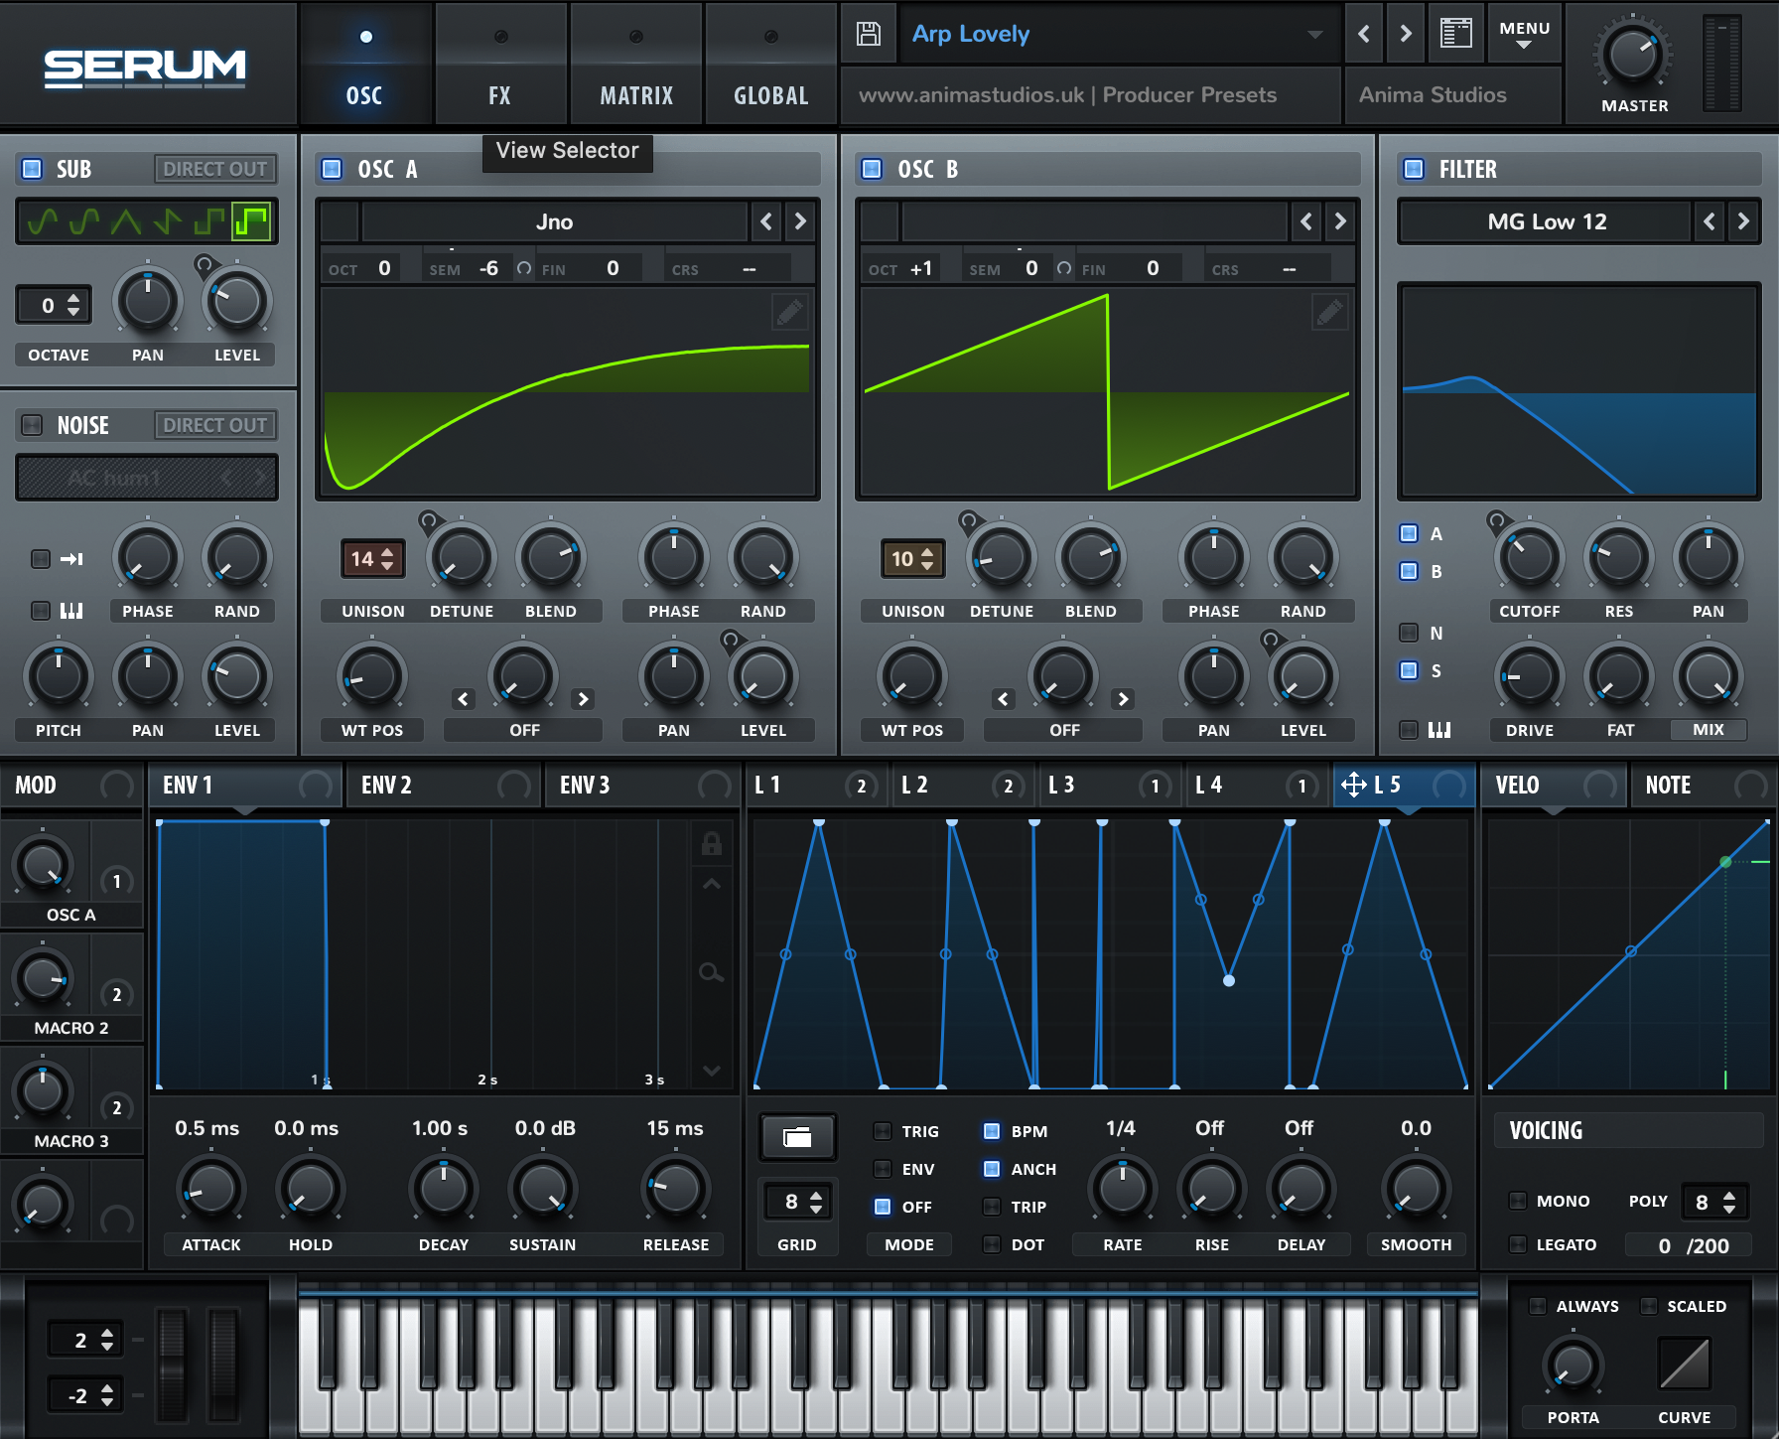Select the triangle sub oscillator waveform
This screenshot has height=1439, width=1779.
coord(125,220)
